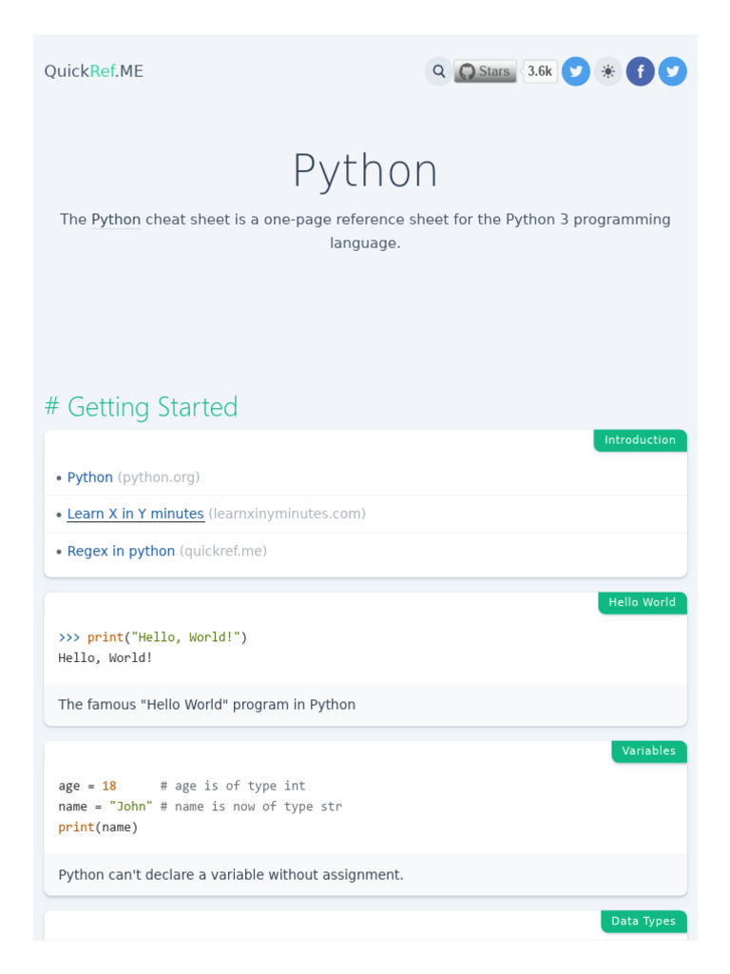Image resolution: width=730 pixels, height=974 pixels.
Task: Click the Variables card tab label
Action: point(648,751)
